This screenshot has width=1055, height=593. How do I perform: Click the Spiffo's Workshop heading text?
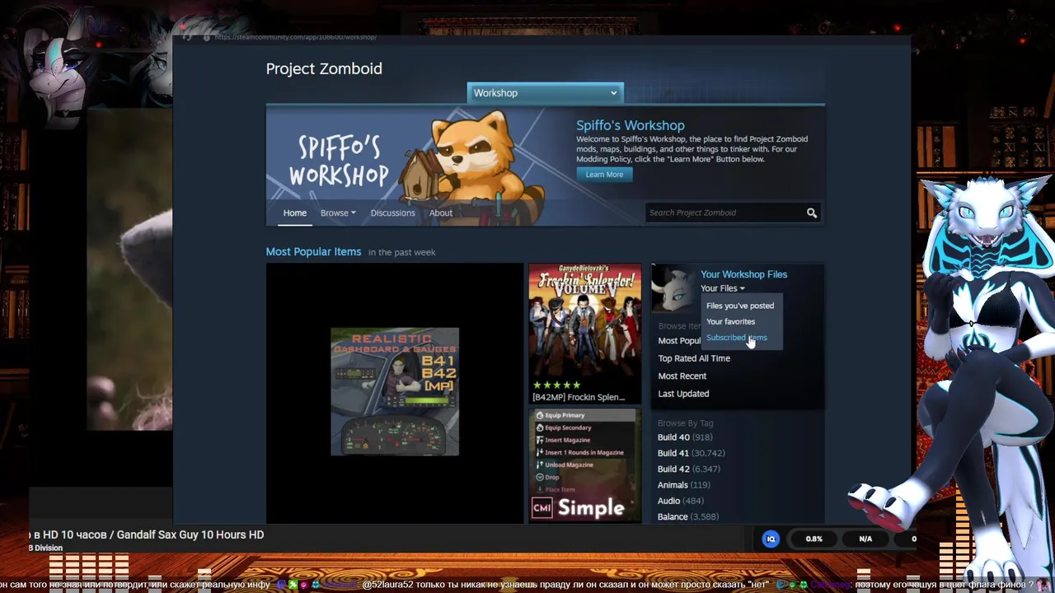631,125
